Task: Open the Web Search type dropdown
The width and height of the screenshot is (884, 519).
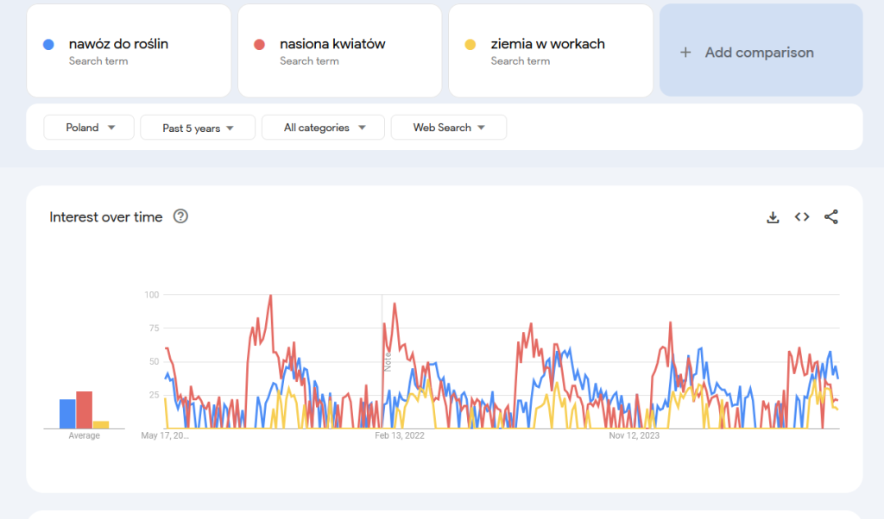Action: pyautogui.click(x=449, y=128)
